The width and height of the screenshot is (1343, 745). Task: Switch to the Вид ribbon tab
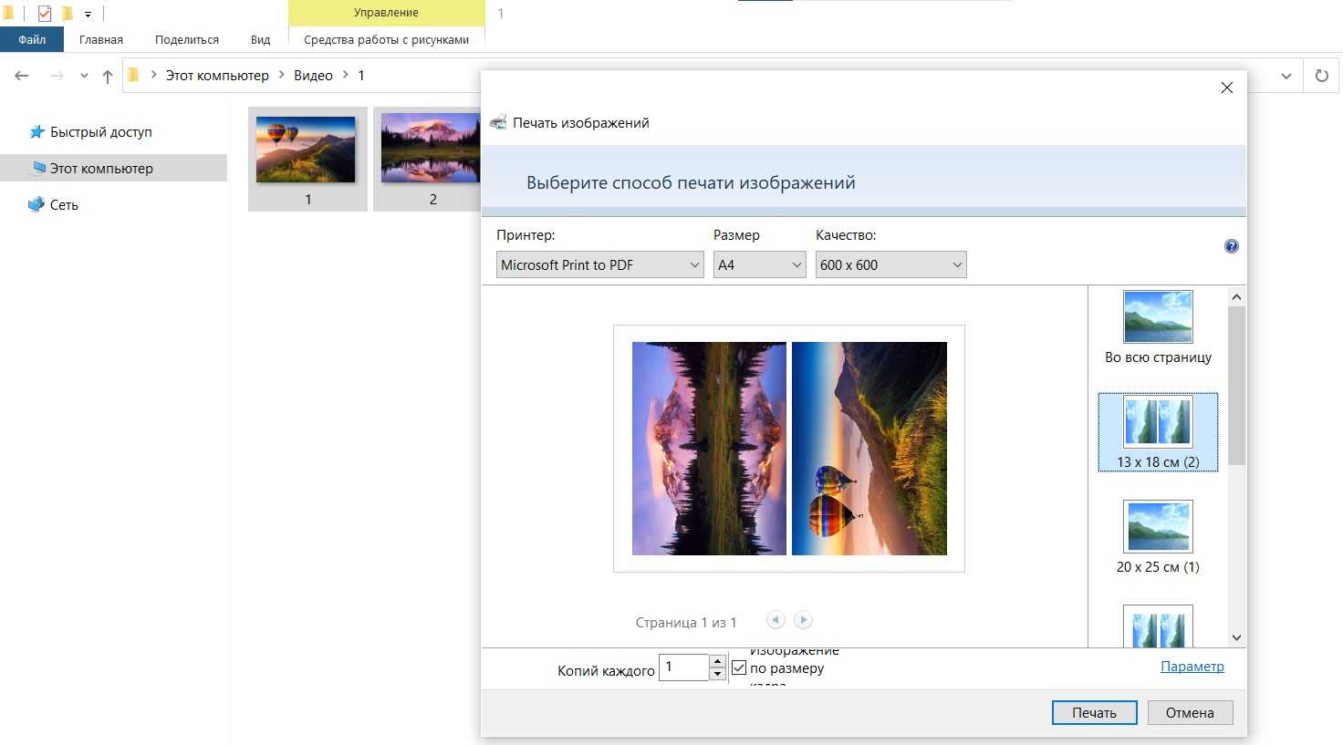click(260, 39)
